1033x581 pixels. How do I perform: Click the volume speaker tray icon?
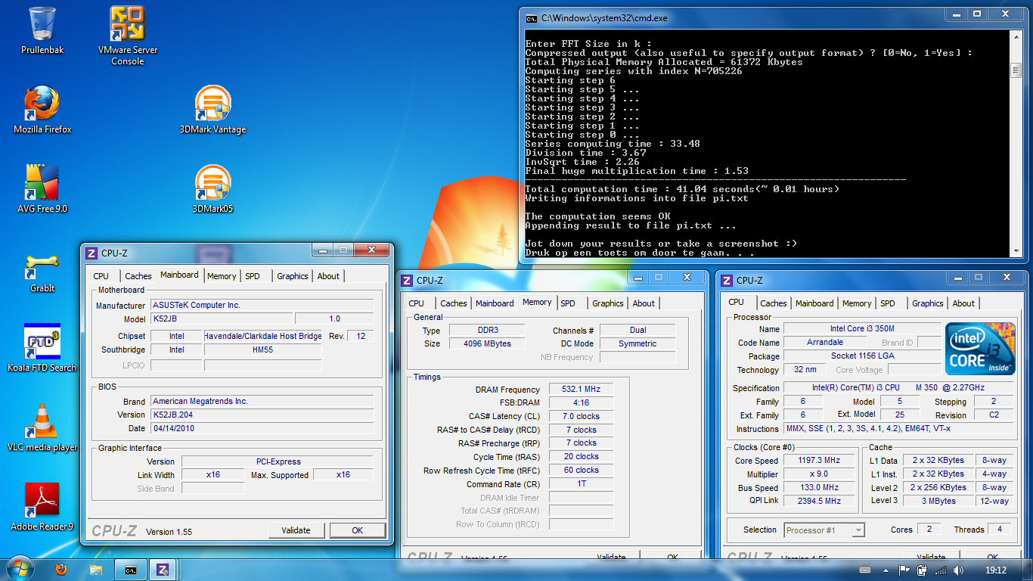(x=959, y=570)
